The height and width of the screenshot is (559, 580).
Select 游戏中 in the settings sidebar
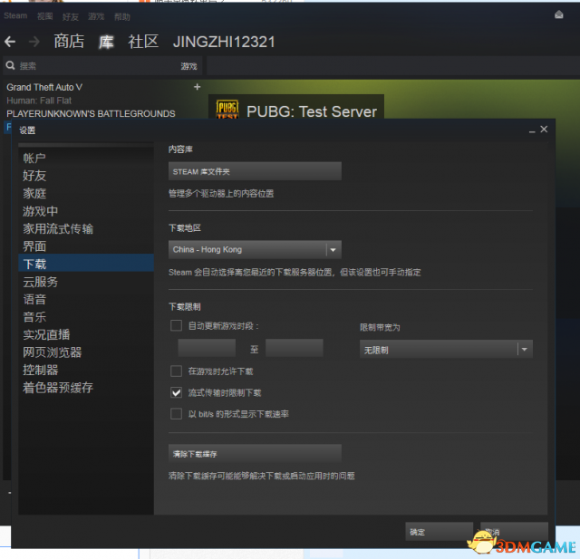click(86, 211)
